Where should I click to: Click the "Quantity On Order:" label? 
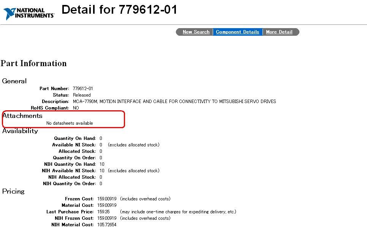click(x=74, y=158)
